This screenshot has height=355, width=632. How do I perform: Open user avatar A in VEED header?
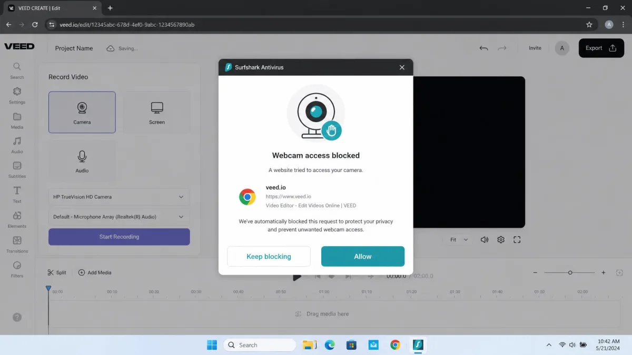coord(562,48)
